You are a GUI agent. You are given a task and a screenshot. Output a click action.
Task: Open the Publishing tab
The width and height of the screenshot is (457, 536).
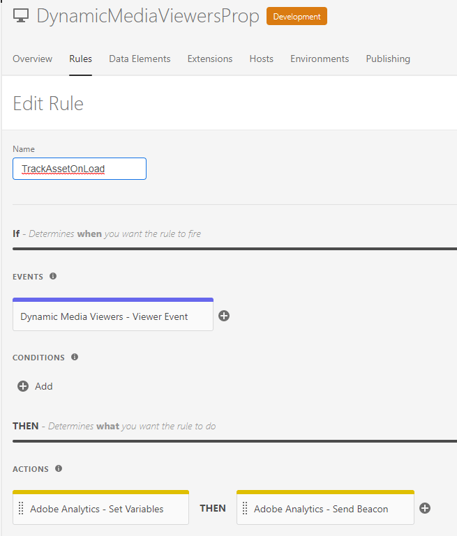pos(388,59)
